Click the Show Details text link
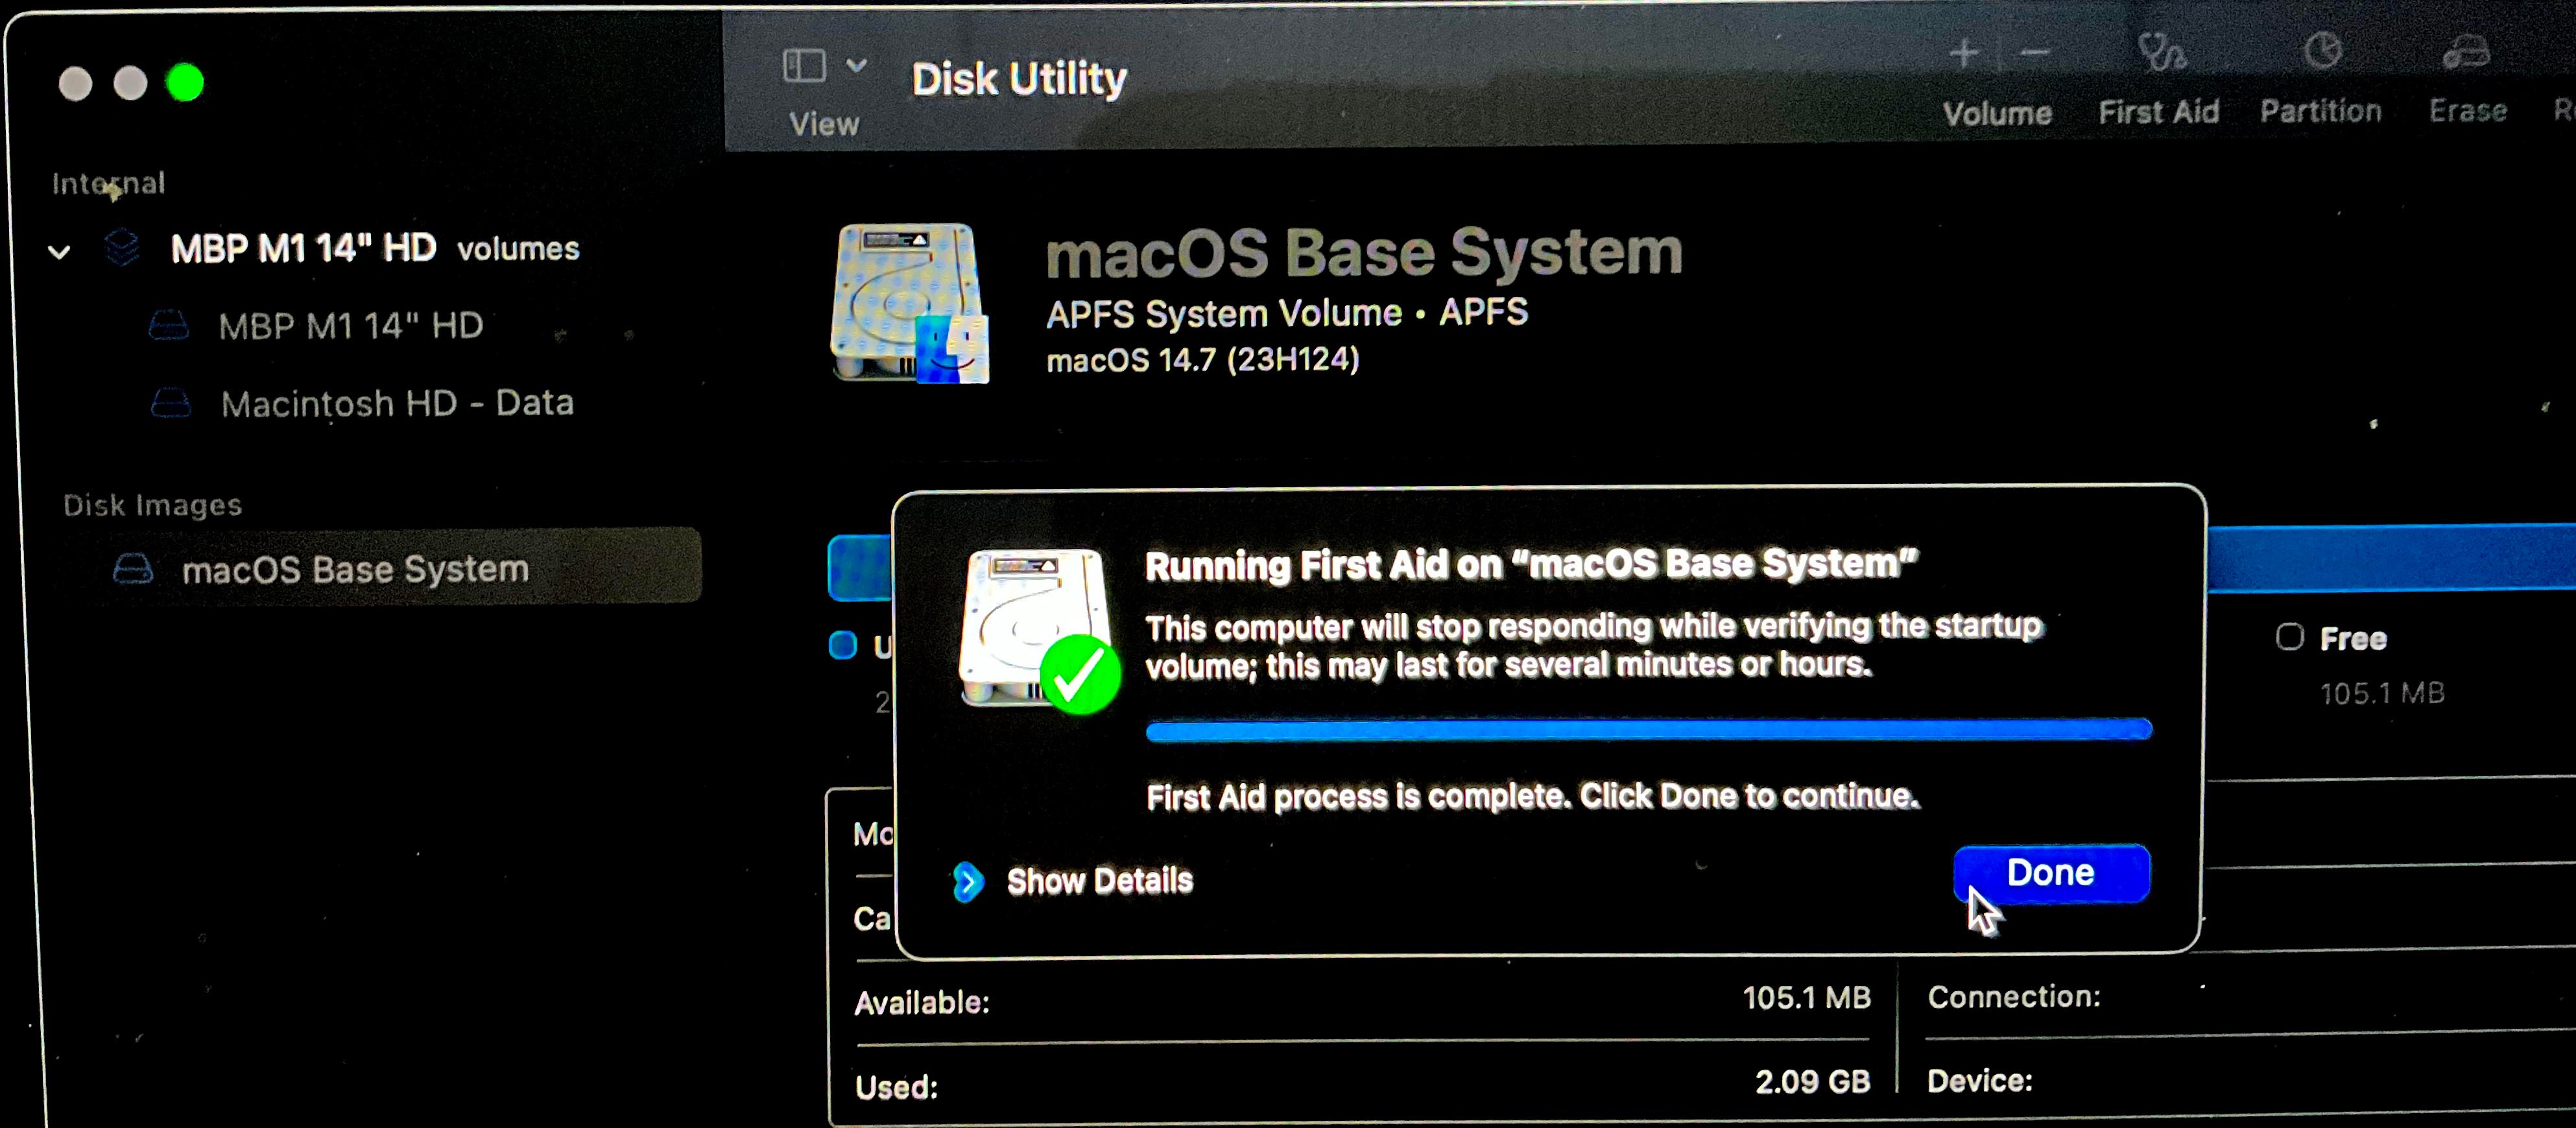 [x=1099, y=881]
